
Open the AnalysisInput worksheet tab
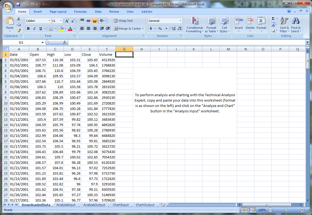66,205
